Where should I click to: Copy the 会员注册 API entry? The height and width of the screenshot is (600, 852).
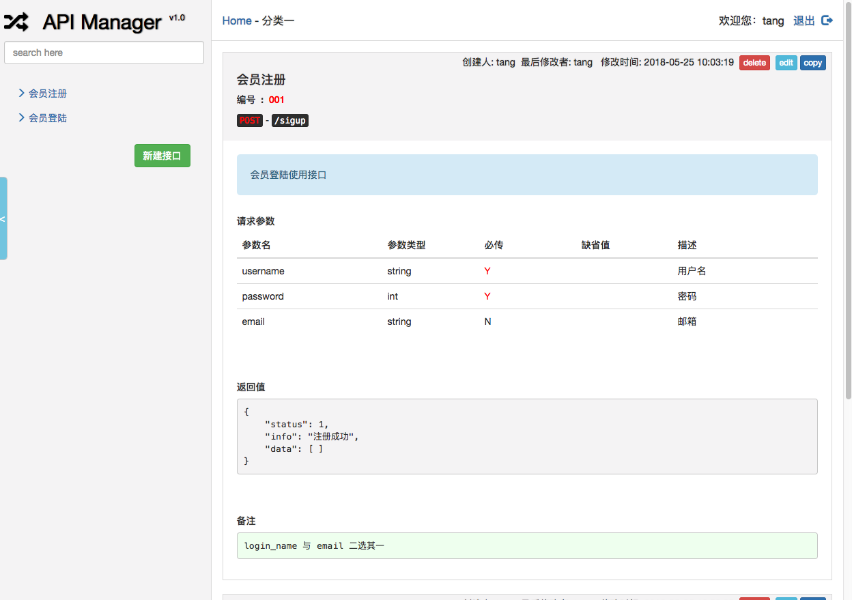coord(813,63)
